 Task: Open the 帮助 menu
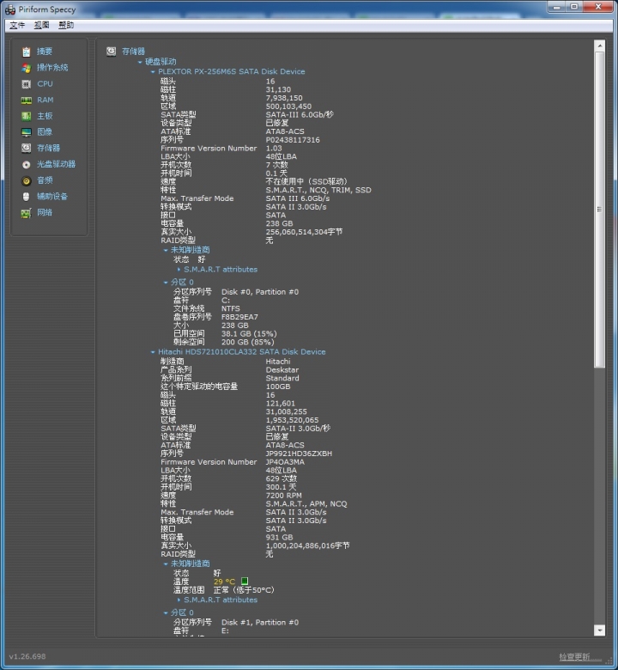click(66, 25)
